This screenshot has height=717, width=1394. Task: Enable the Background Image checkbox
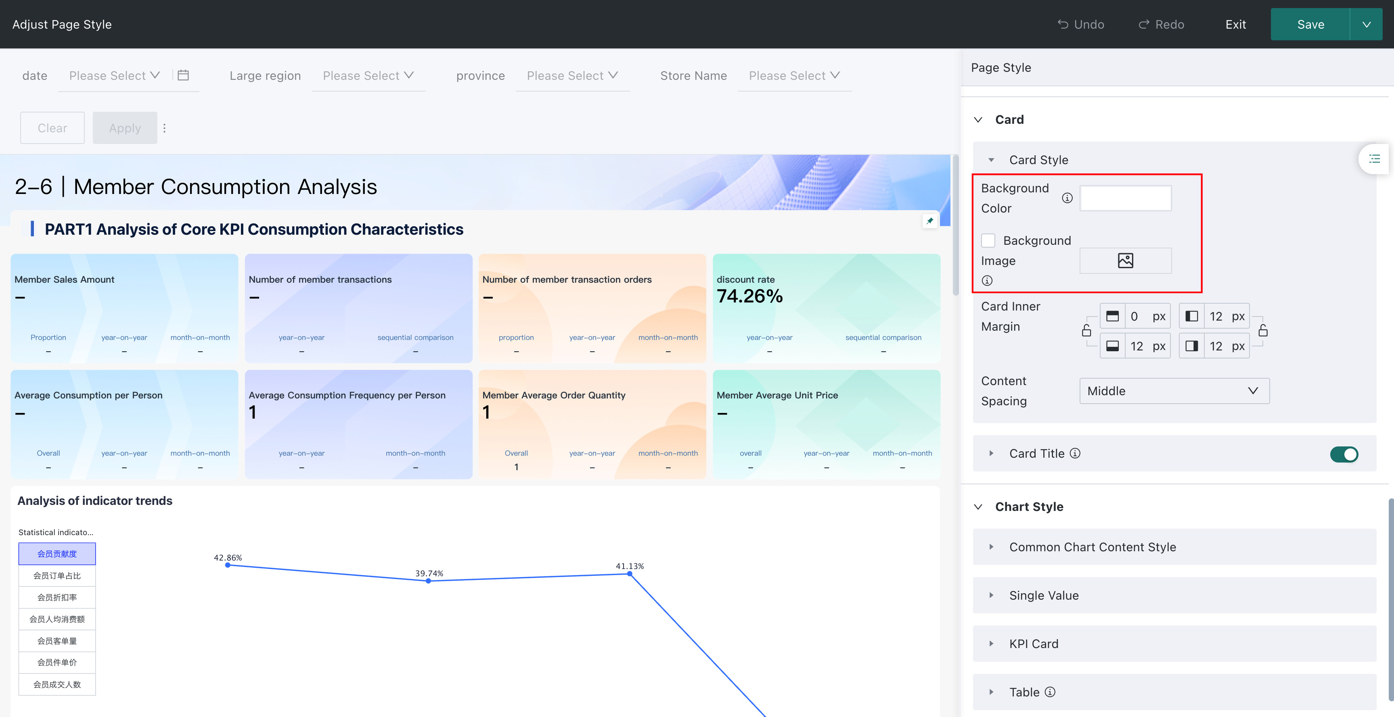[x=988, y=241]
